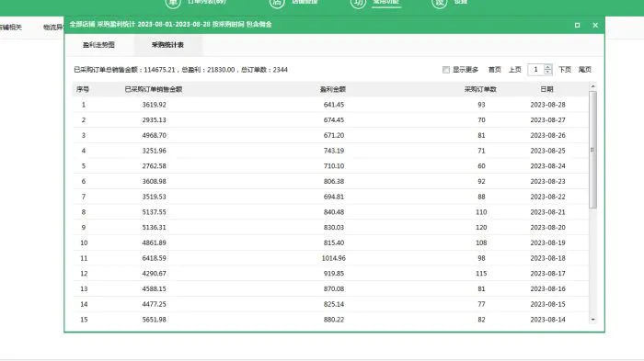Select the sales amount cell 6418.59
Screen dimensions: 644x361
tap(154, 258)
